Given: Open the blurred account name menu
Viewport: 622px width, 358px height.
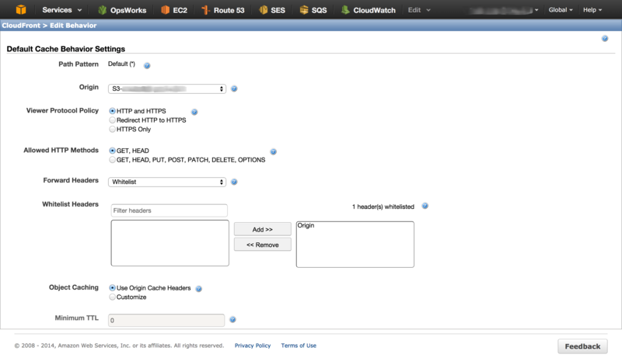Looking at the screenshot, I should pos(504,10).
